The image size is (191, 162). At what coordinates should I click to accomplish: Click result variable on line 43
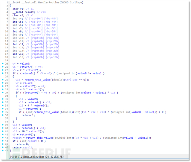17,138
